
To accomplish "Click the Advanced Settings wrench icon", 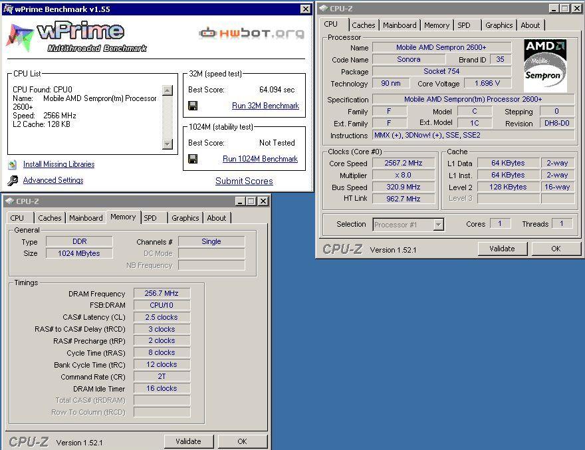I will tap(13, 181).
